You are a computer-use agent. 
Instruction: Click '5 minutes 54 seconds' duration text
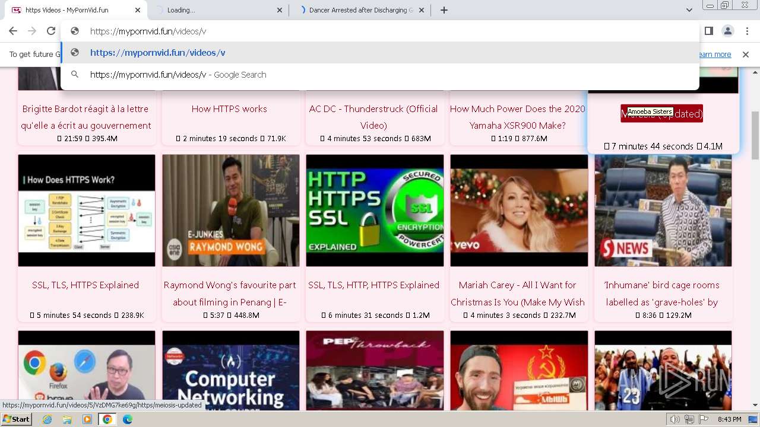pos(74,316)
